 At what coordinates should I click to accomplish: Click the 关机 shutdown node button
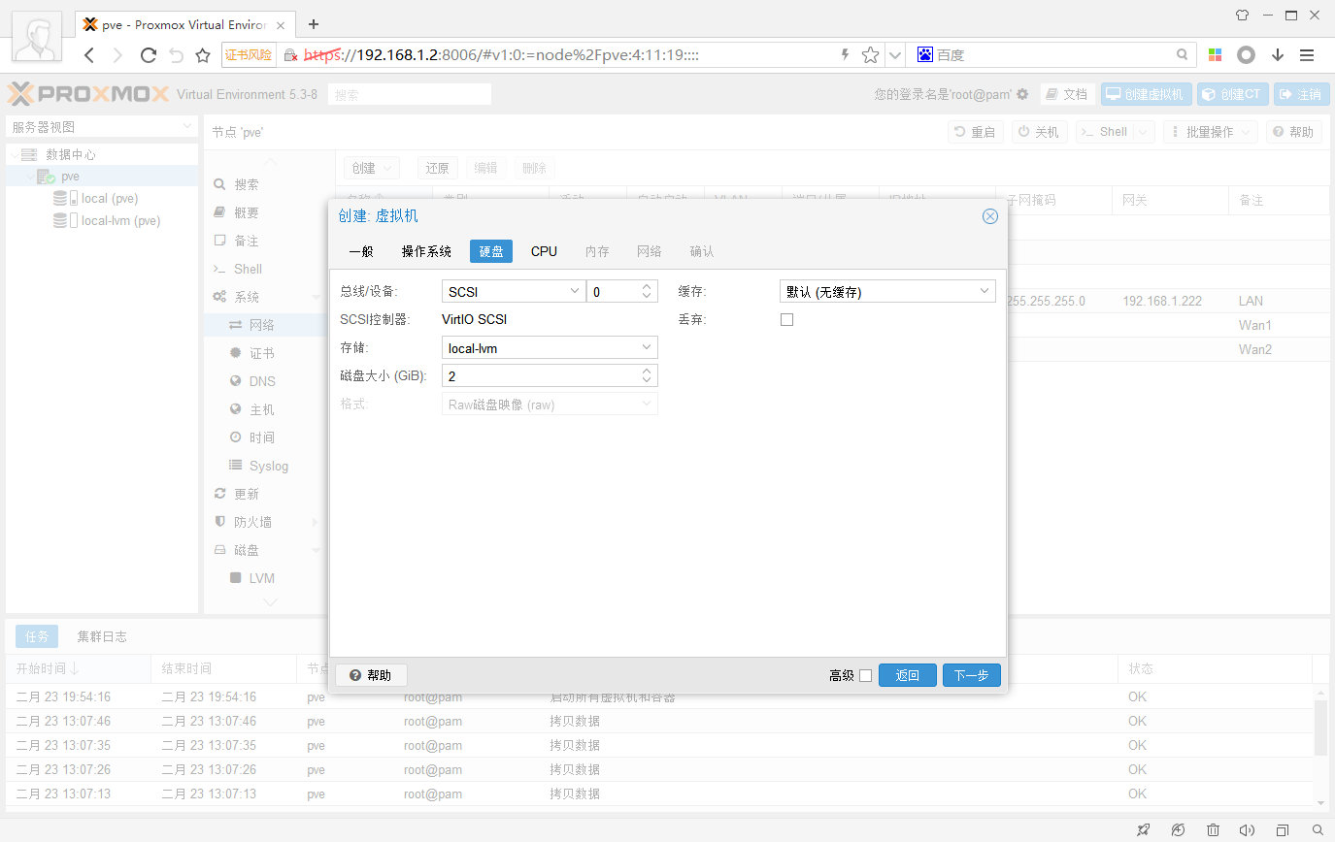point(1039,132)
